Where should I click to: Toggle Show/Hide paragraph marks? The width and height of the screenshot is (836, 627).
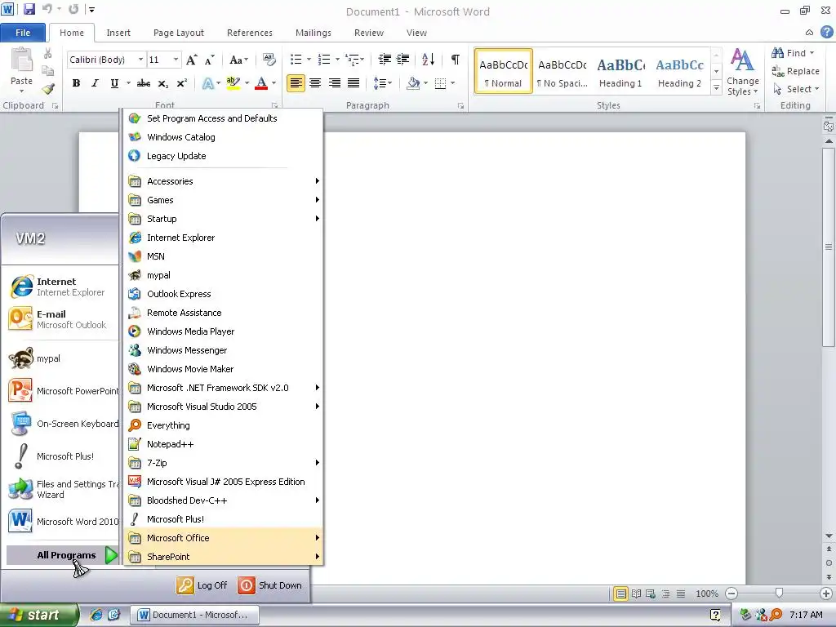pyautogui.click(x=455, y=59)
